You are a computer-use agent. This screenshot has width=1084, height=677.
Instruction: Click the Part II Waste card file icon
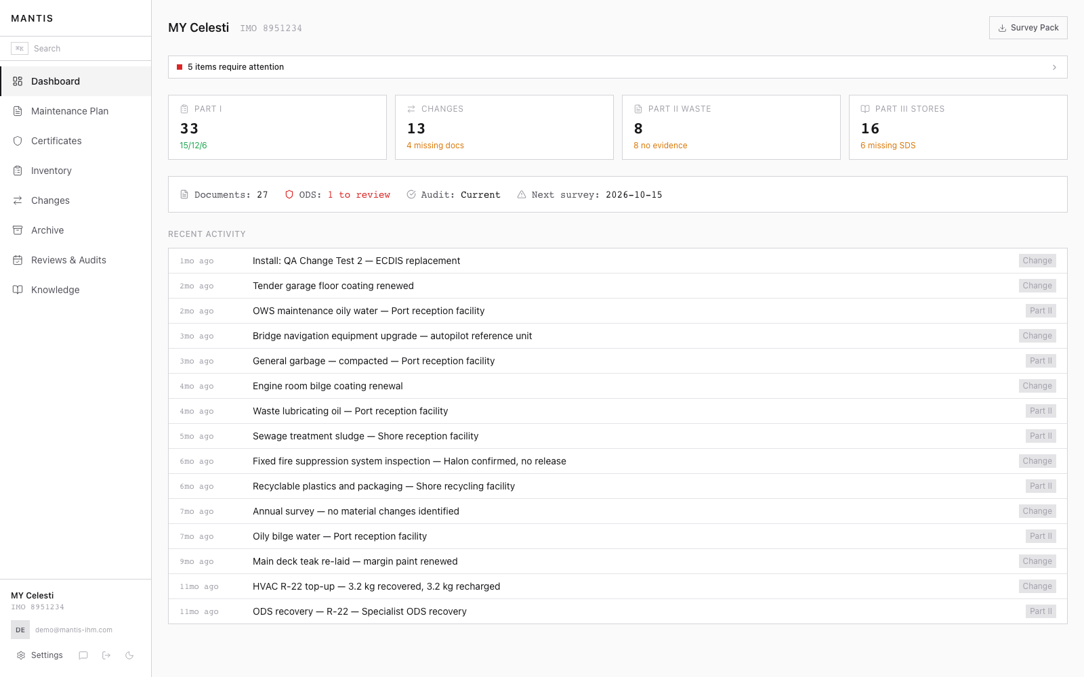[x=638, y=109]
